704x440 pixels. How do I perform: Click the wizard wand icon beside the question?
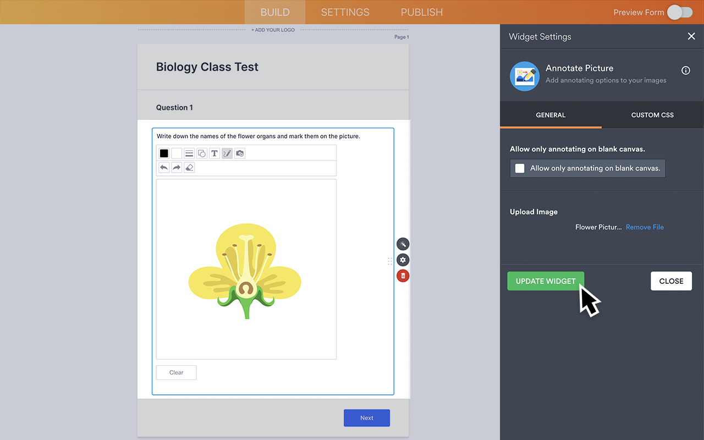click(x=403, y=244)
